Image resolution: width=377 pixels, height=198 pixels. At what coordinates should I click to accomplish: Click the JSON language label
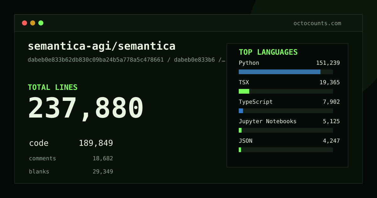(x=245, y=141)
